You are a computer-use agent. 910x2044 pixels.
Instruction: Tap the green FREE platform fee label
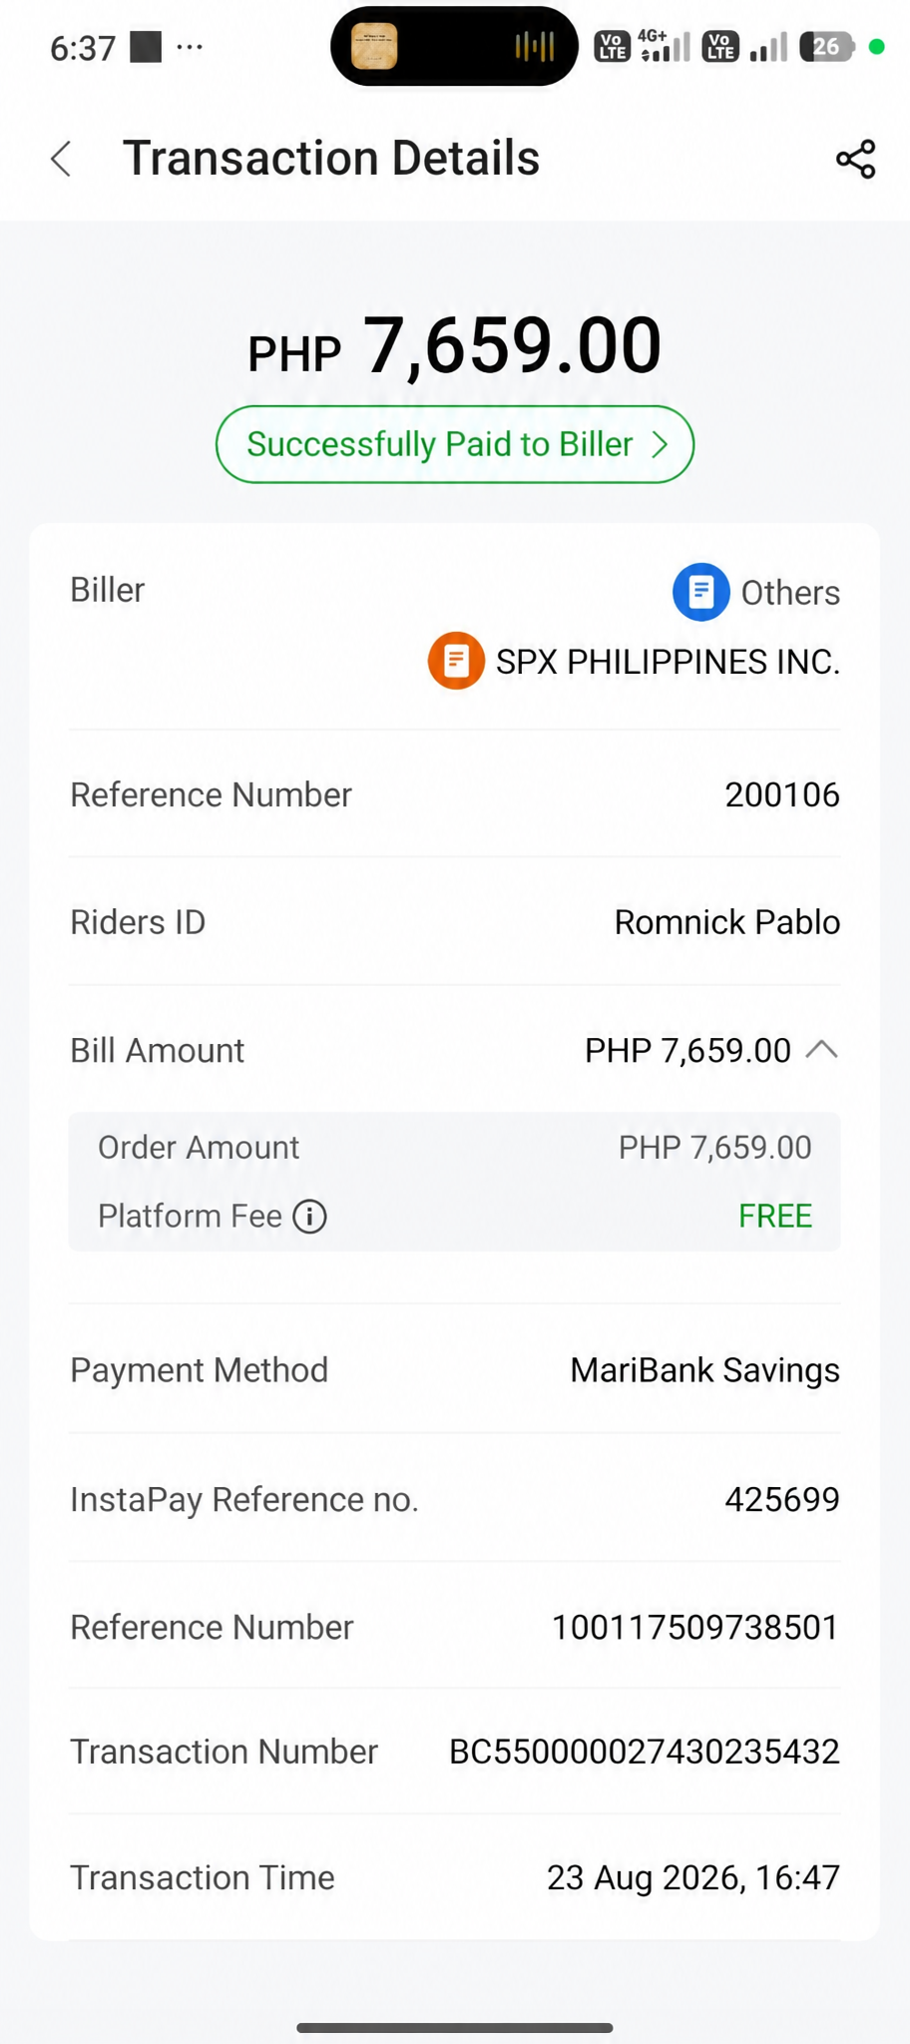pyautogui.click(x=775, y=1217)
